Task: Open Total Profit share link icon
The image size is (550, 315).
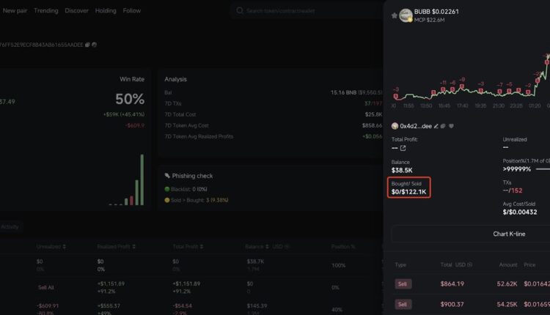Action: (403, 148)
